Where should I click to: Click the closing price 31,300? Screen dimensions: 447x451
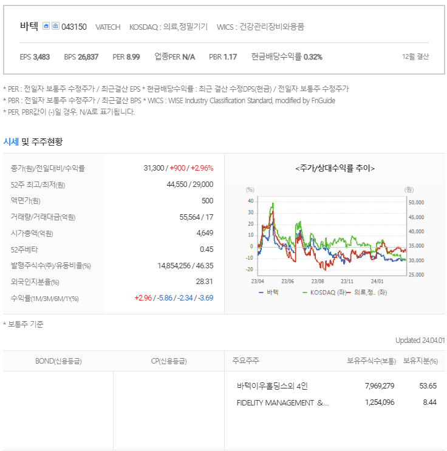(x=154, y=168)
